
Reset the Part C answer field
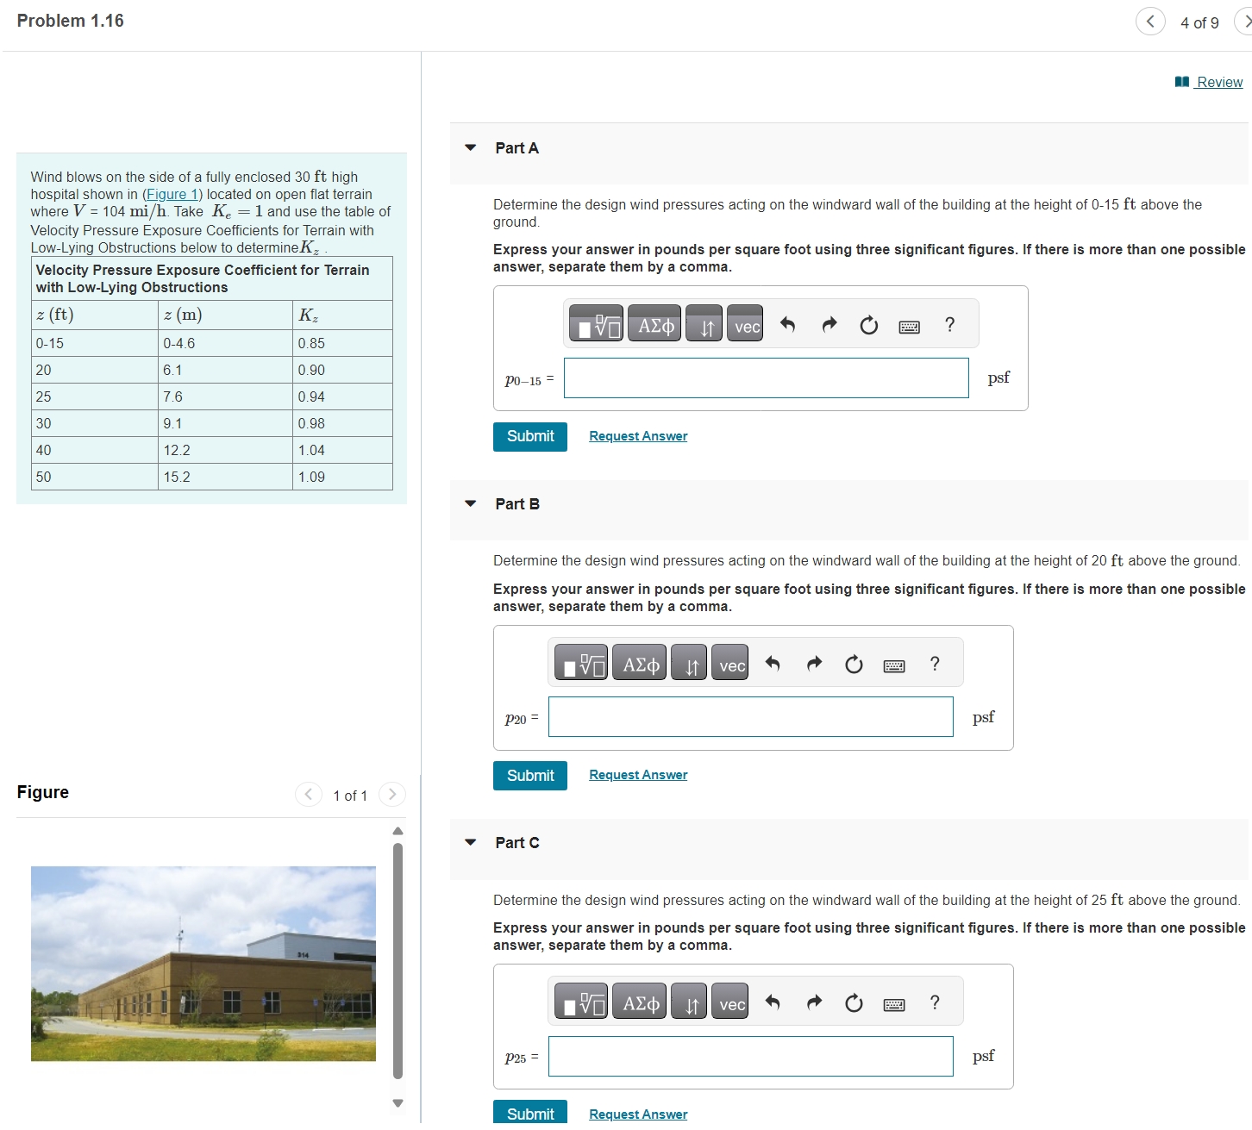pos(854,1002)
